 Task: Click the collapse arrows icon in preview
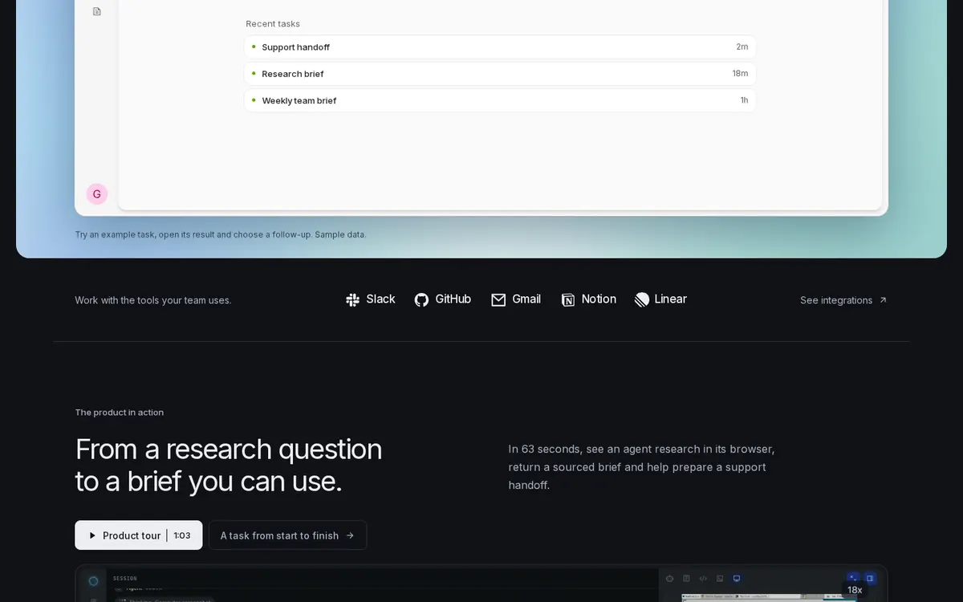pos(853,577)
